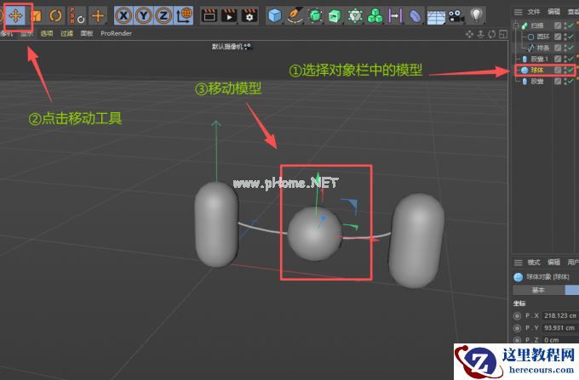The image size is (579, 380).
Task: Select the spline Pen tool
Action: coord(295,16)
